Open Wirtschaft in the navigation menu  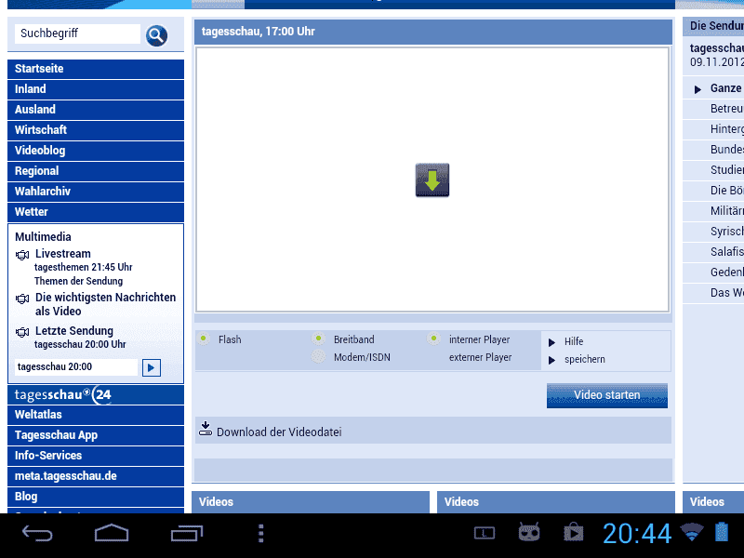[x=96, y=130]
